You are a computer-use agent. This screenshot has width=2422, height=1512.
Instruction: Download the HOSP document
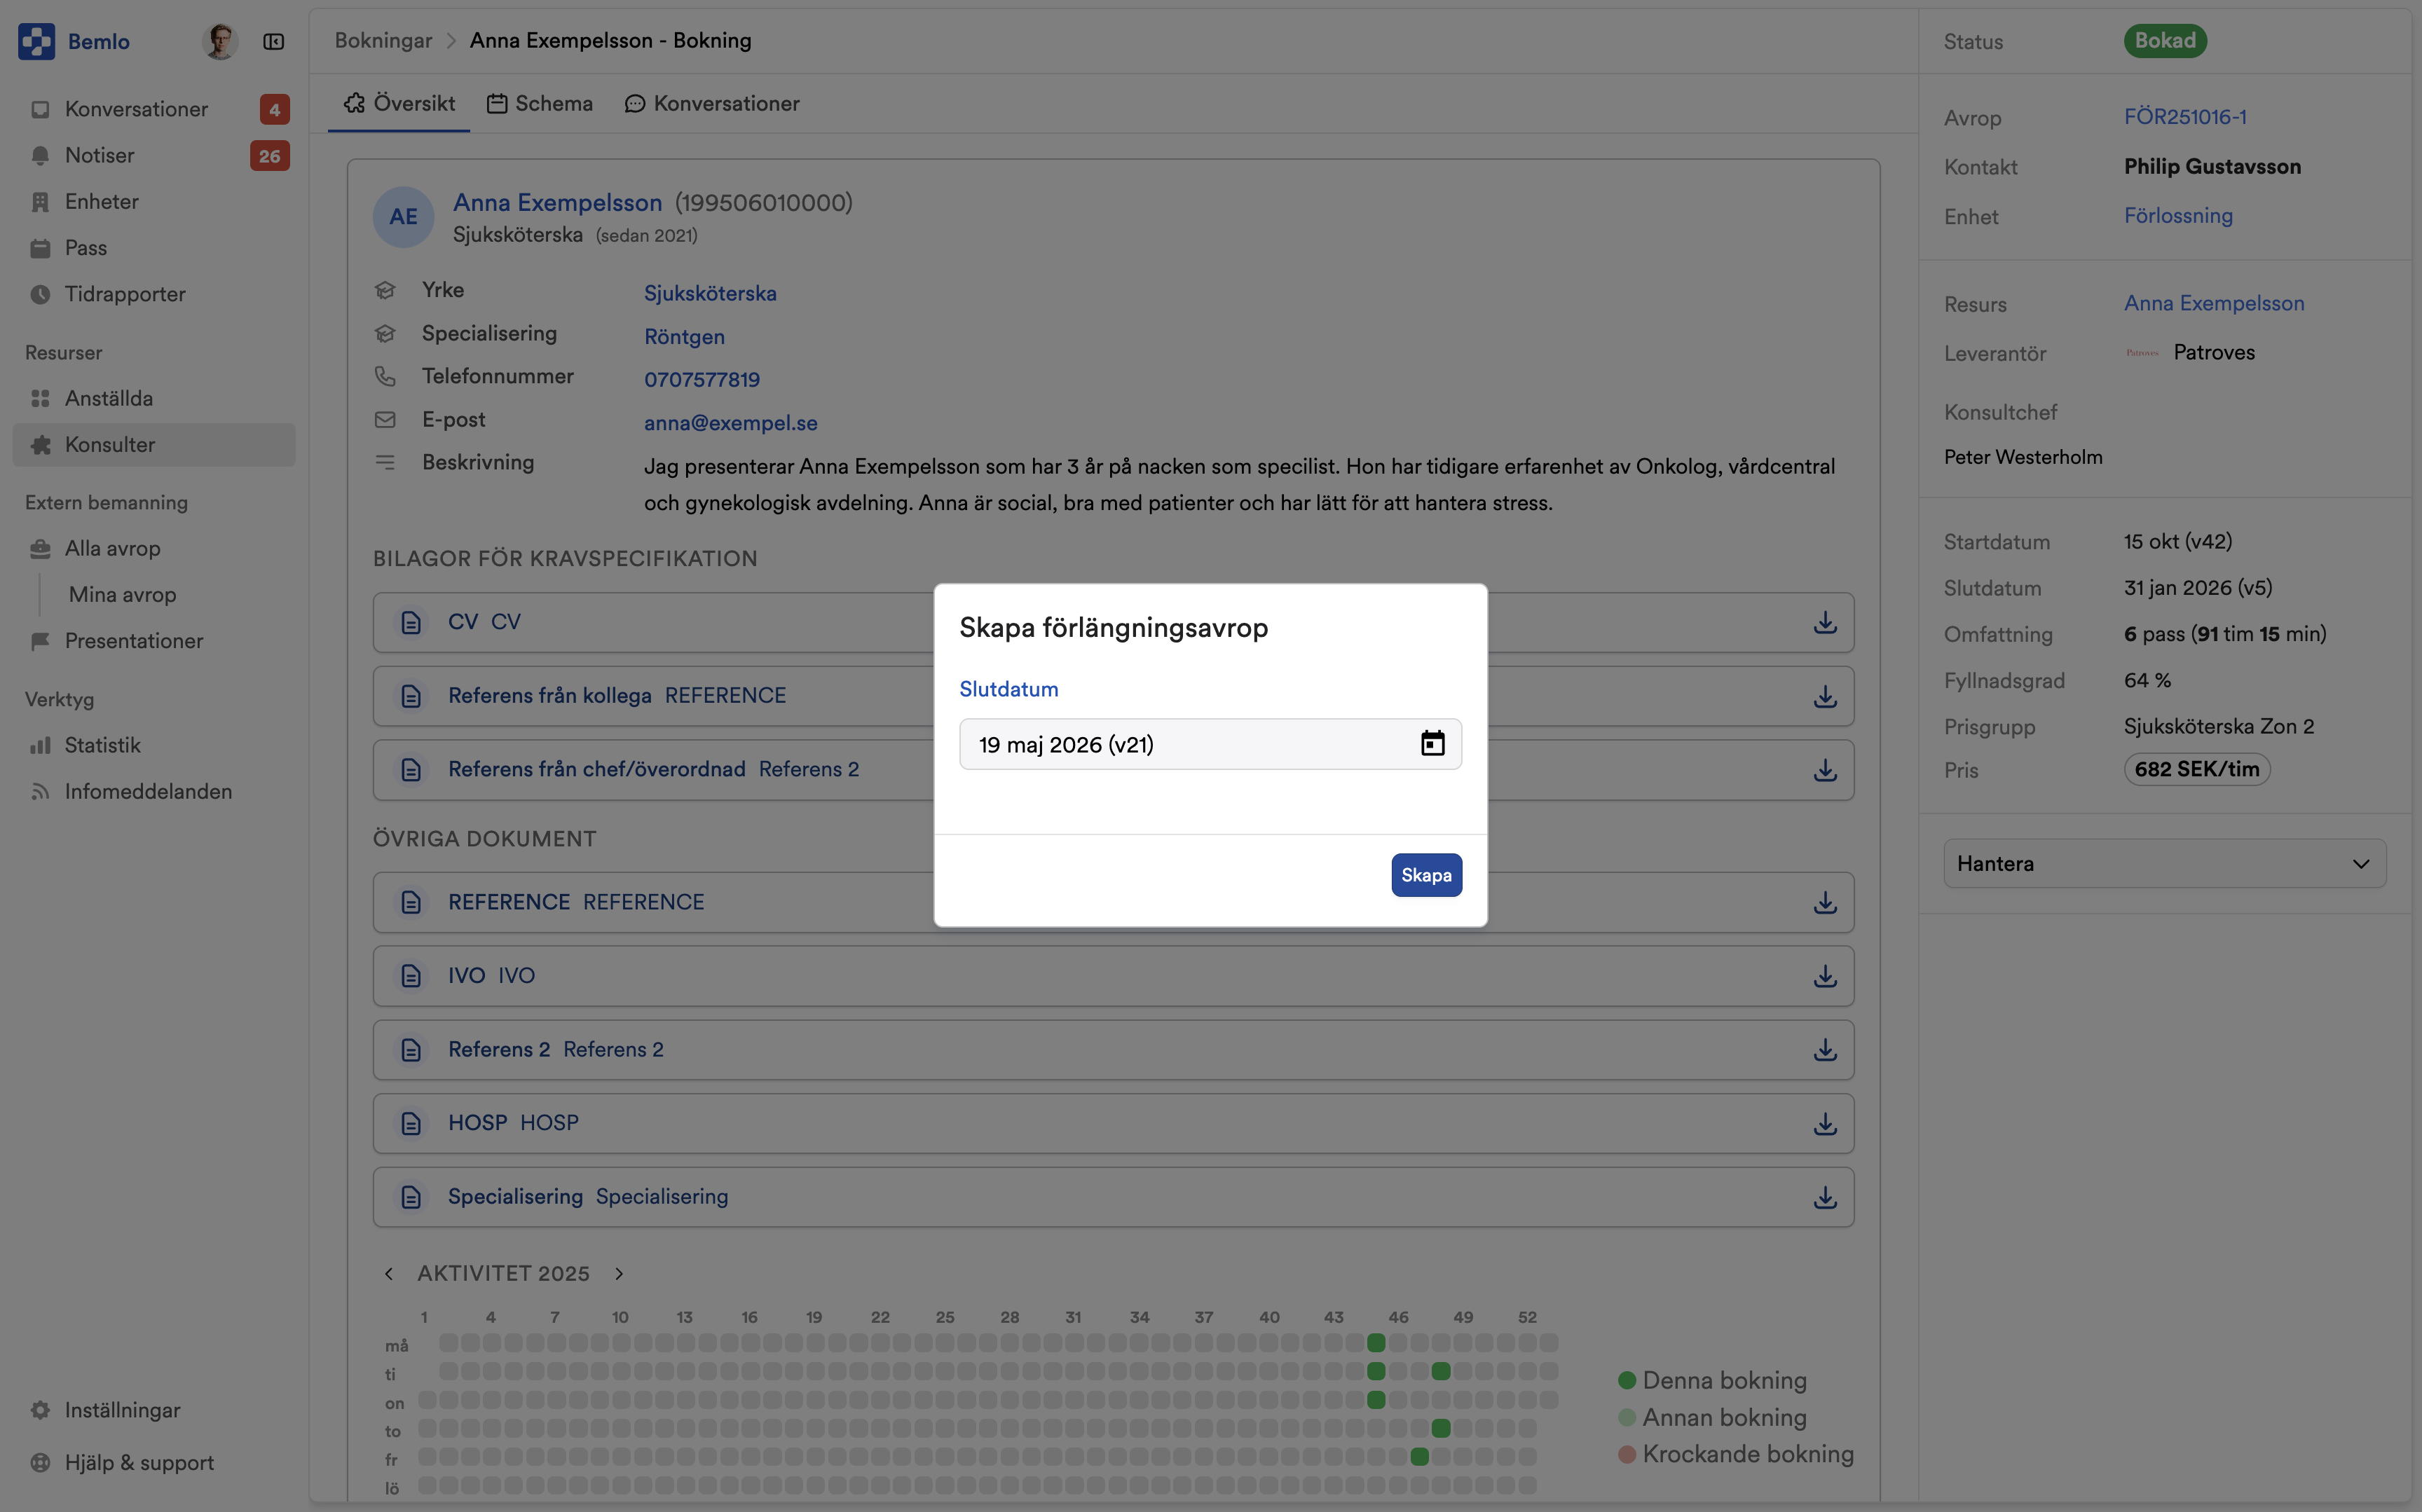coord(1825,1124)
